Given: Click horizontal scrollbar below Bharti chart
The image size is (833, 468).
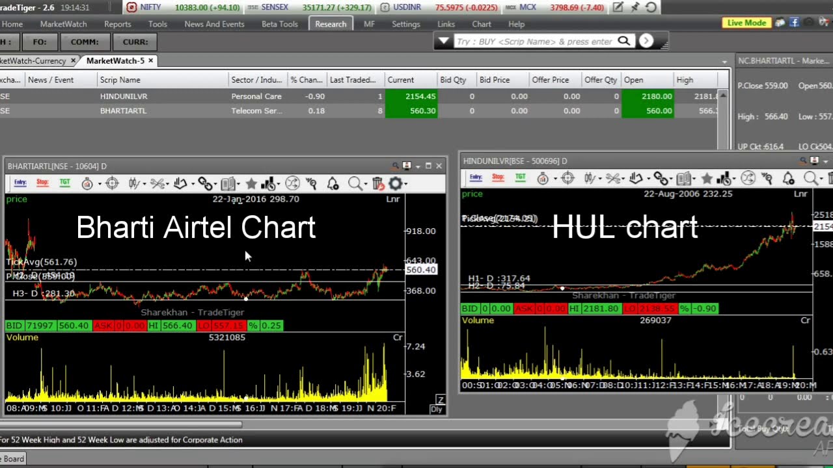Looking at the screenshot, I should [x=121, y=424].
